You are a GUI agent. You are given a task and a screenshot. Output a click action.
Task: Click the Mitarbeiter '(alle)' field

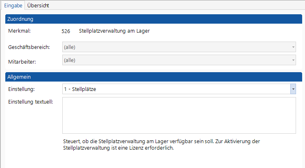[179, 60]
